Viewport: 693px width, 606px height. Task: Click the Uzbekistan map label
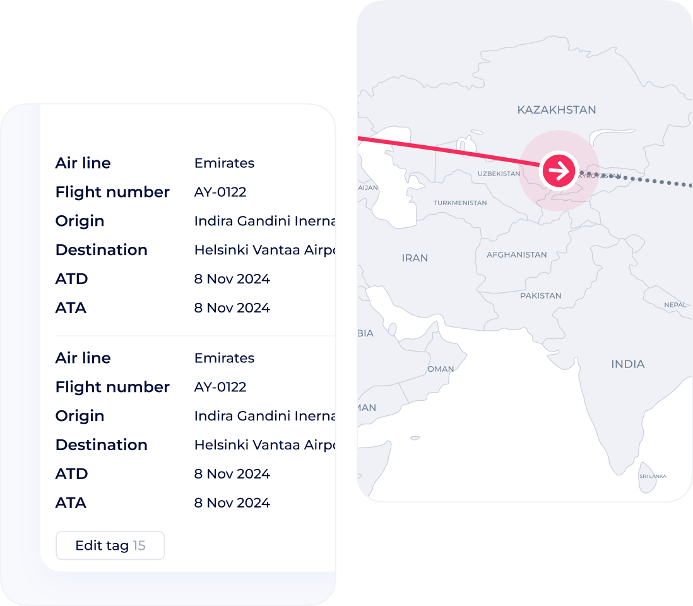(x=499, y=174)
